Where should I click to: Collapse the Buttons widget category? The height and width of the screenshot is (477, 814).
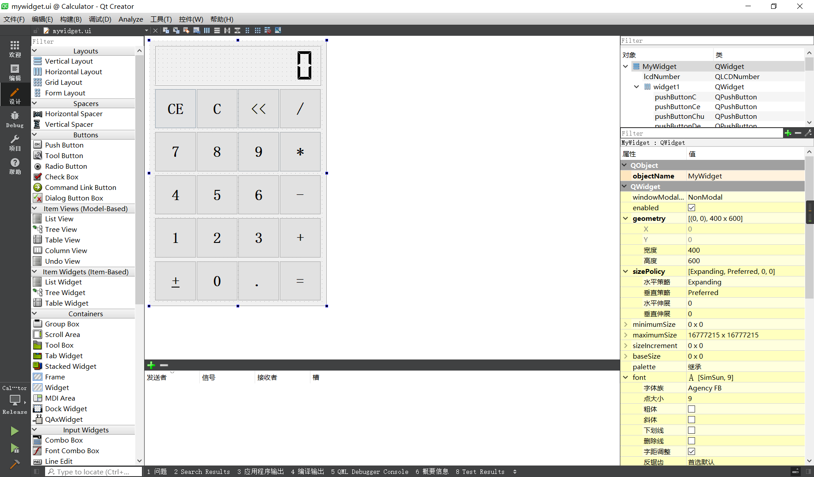[x=34, y=135]
